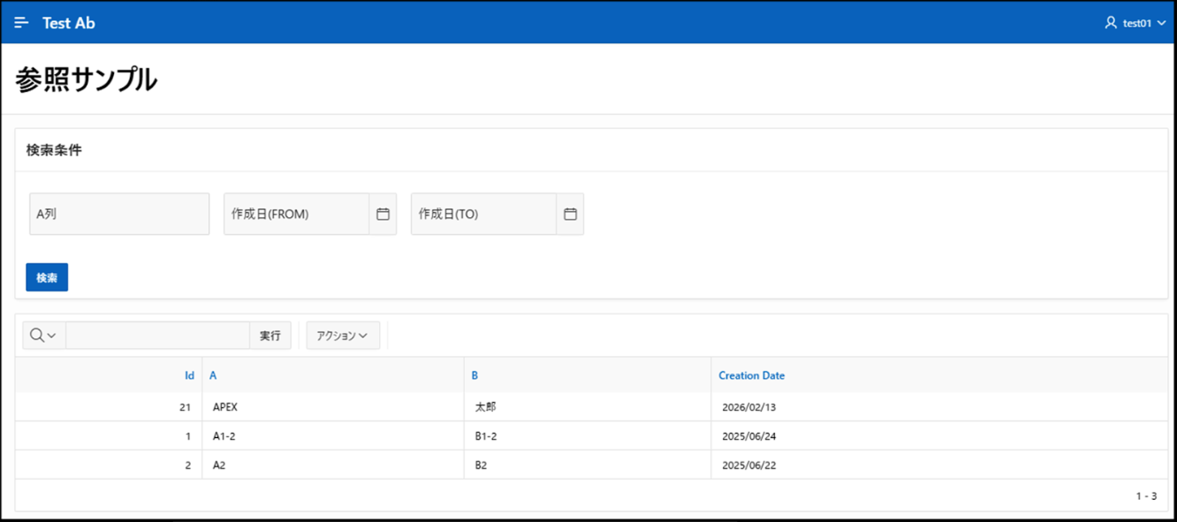Sort by the Id column header

(x=189, y=375)
